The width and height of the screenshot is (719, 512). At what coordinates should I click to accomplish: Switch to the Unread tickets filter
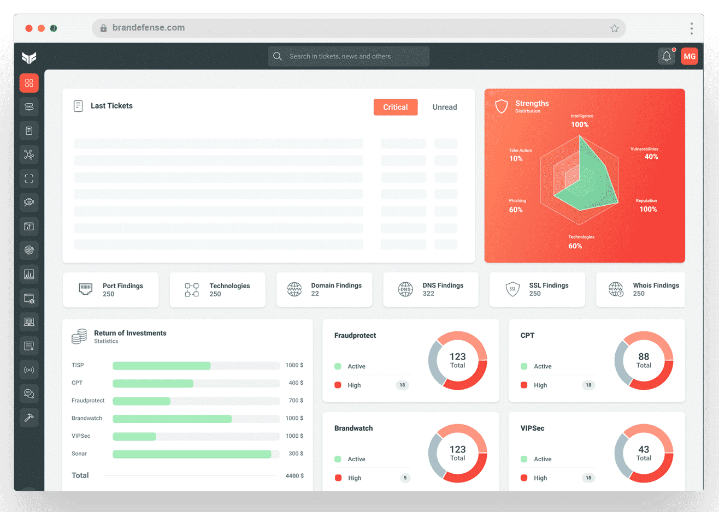click(444, 107)
